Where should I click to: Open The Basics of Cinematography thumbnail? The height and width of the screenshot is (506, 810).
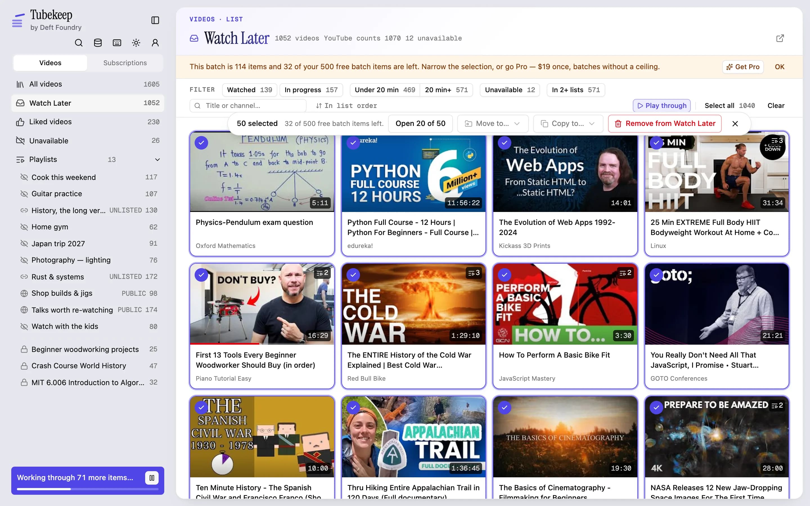point(565,437)
